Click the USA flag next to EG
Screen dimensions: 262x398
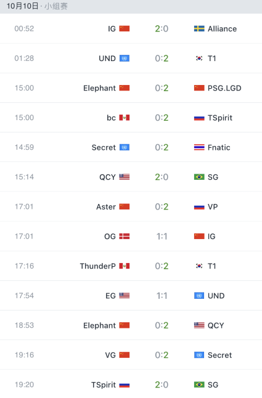click(x=125, y=296)
